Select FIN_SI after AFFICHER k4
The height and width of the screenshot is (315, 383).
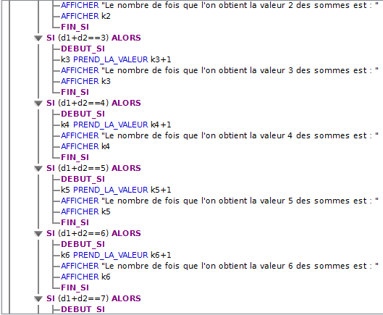(75, 157)
